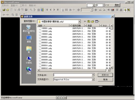Screen dimensions: 135x100
Task: Open the 工具 menu
Action: tap(23, 5)
